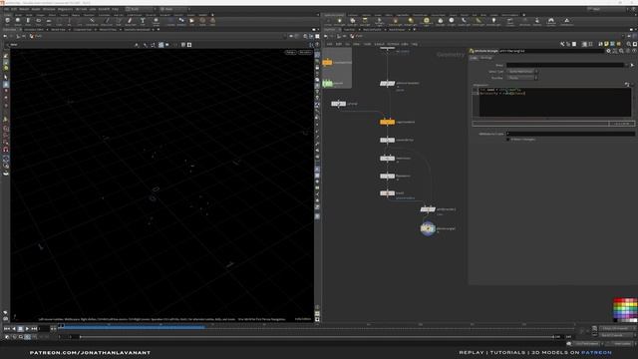The image size is (638, 359).
Task: Select the Camera tool on the lights shelf
Action: point(328,21)
